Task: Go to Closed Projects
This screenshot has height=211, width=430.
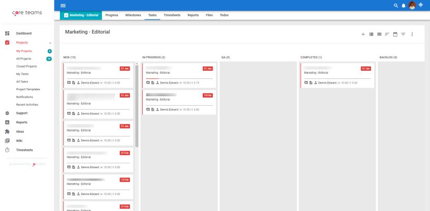Action: tap(26, 67)
